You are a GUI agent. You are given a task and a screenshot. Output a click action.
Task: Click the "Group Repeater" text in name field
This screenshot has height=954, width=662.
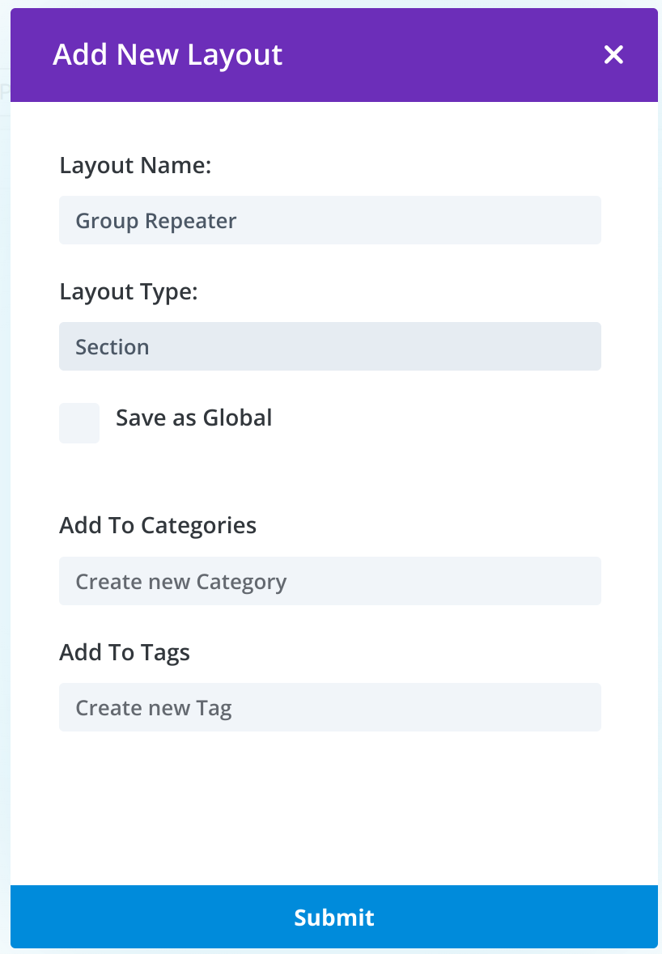click(155, 221)
